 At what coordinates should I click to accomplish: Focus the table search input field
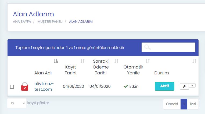pyautogui.click(x=168, y=47)
